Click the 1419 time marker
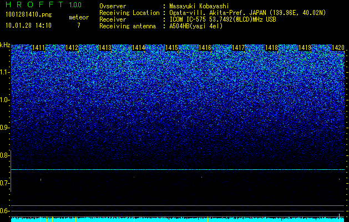 [x=305, y=48]
